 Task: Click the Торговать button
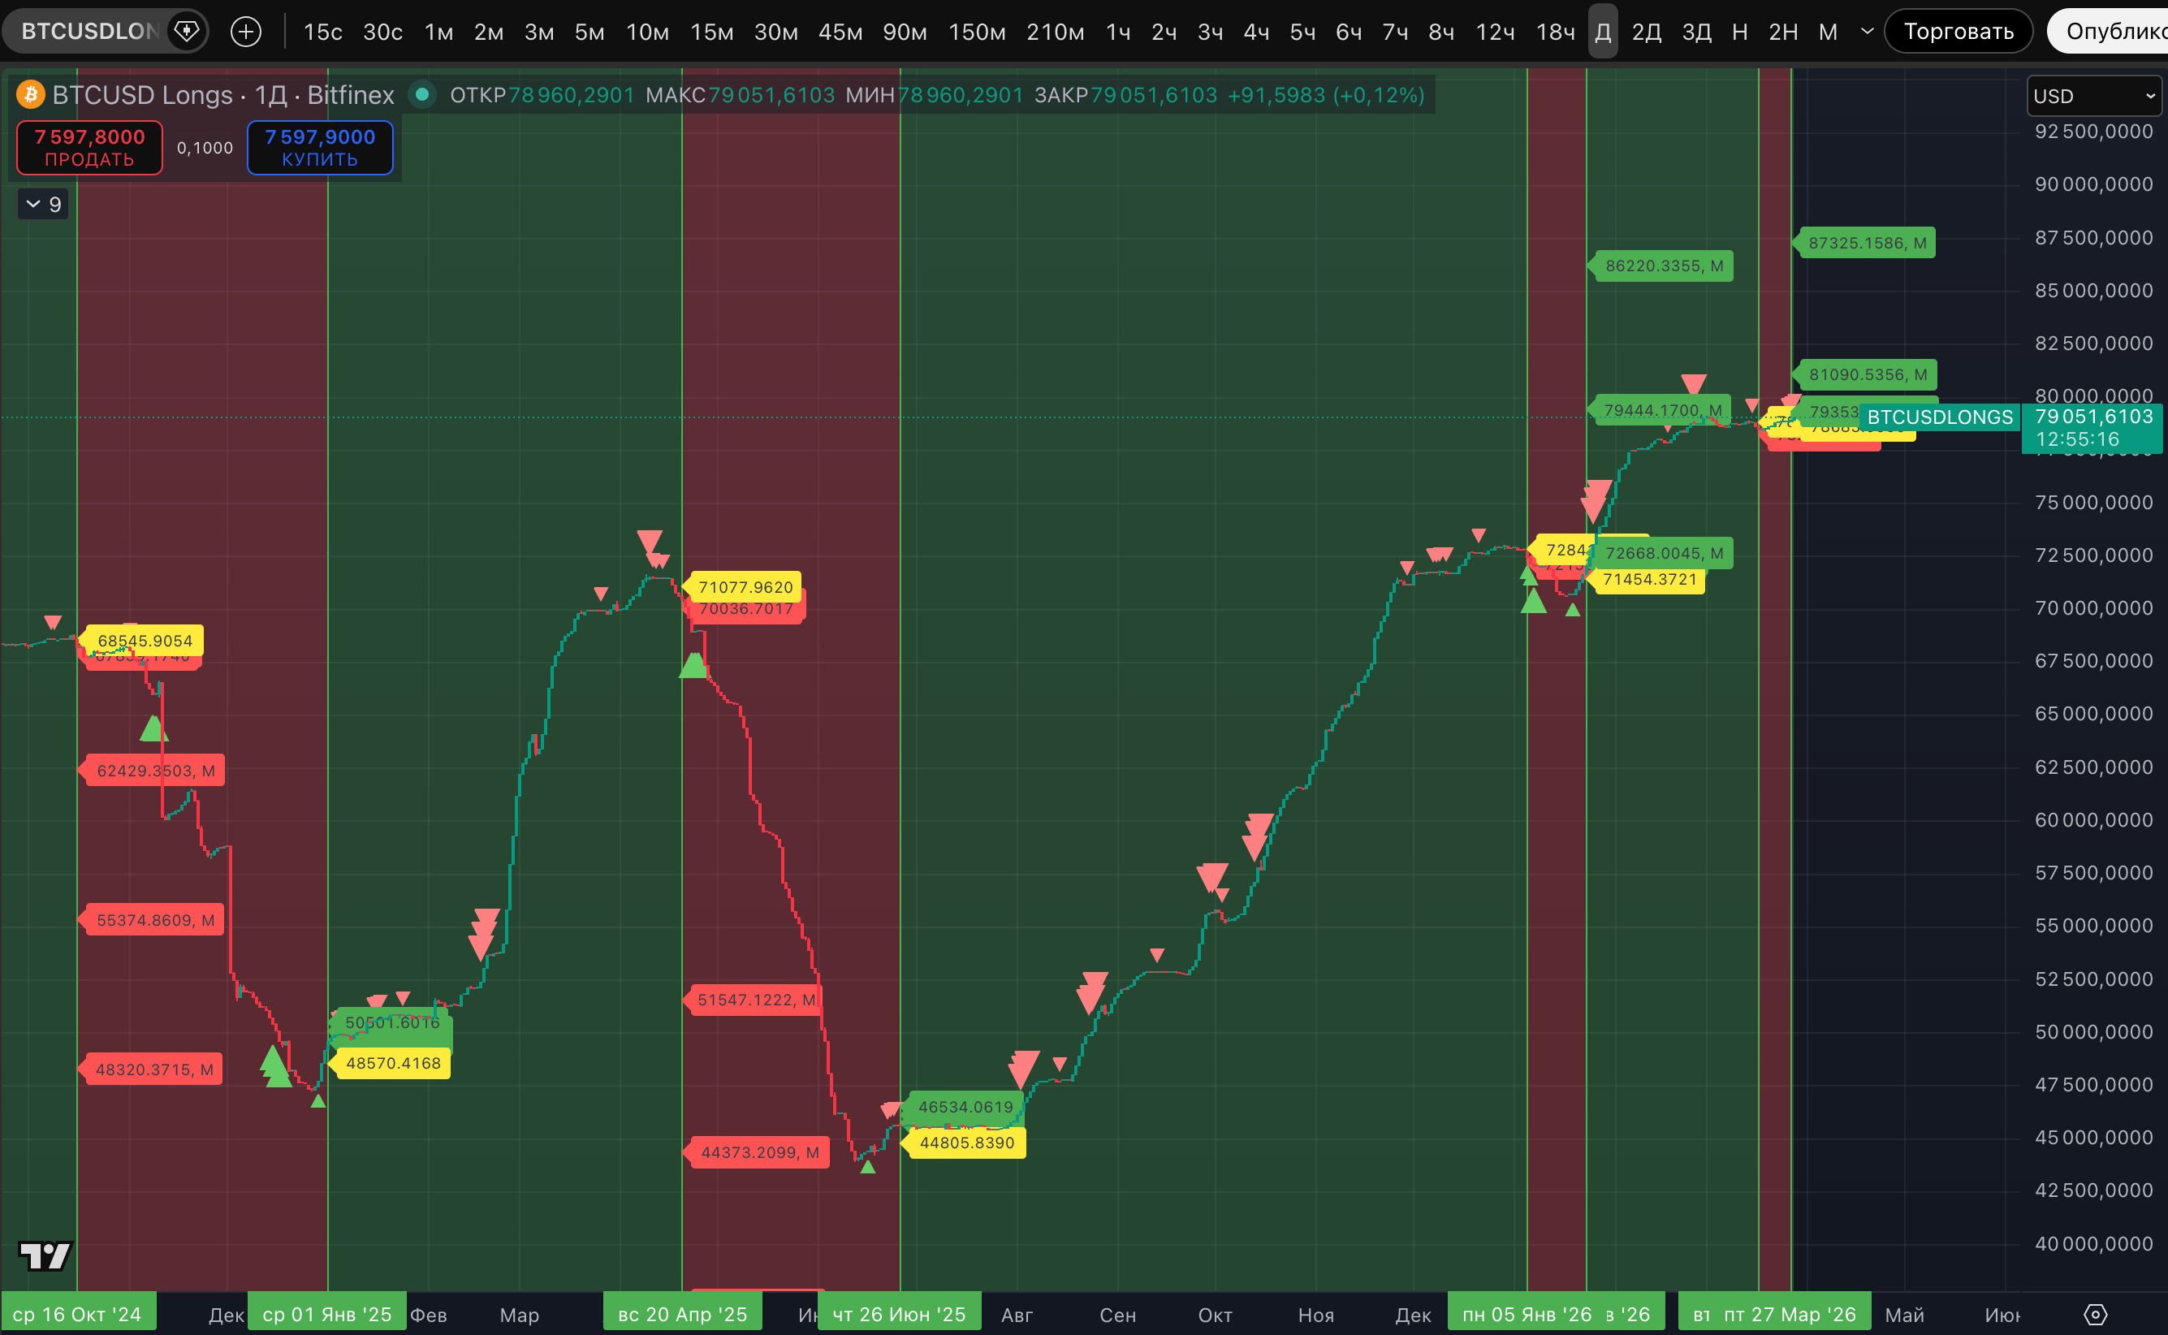tap(1958, 32)
